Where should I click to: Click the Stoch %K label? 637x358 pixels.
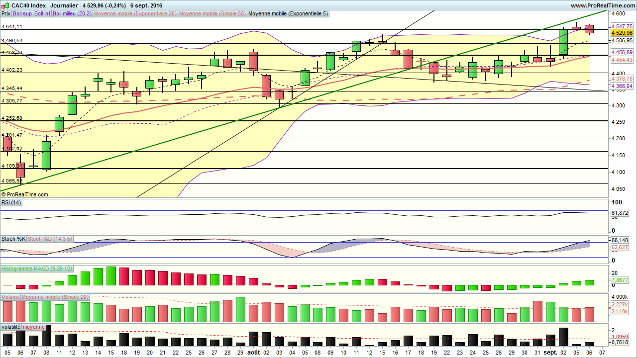(x=13, y=239)
